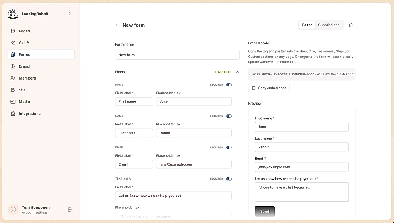Click the user avatar smiley icon
This screenshot has width=394, height=223.
click(x=13, y=209)
